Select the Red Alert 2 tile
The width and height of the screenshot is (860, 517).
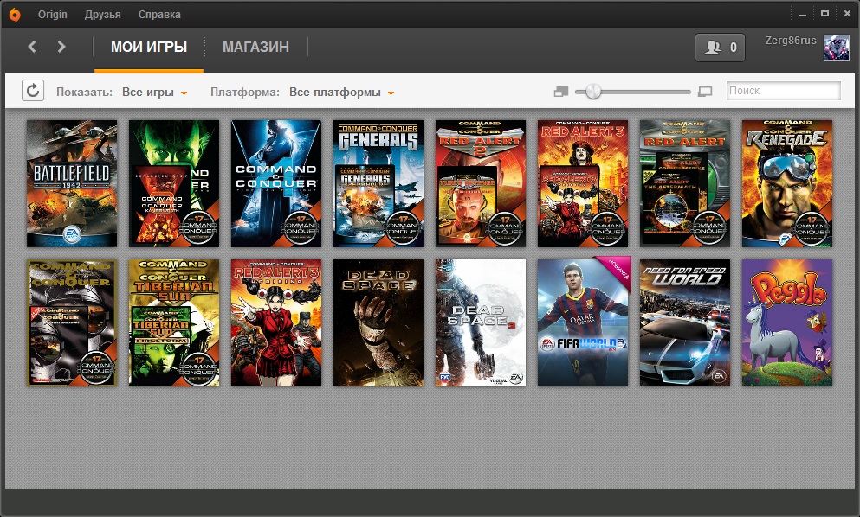[x=481, y=183]
